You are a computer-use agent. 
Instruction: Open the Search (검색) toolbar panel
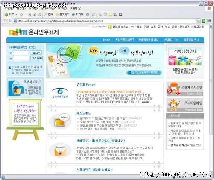pyautogui.click(x=48, y=15)
